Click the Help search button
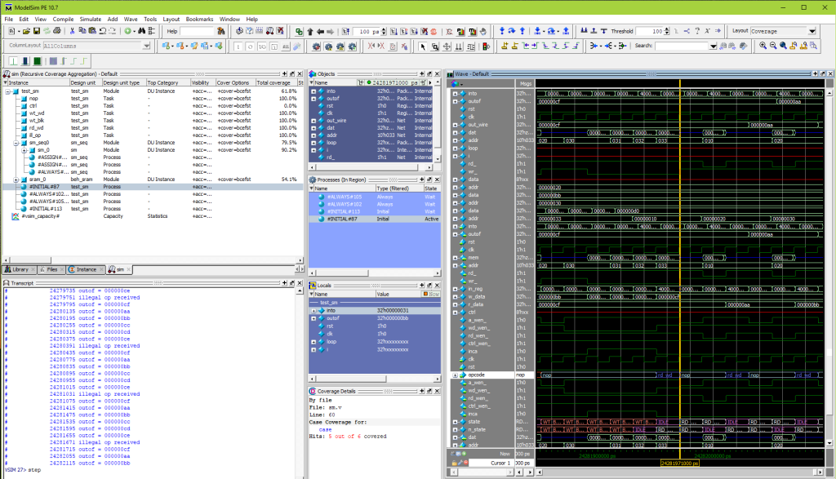The width and height of the screenshot is (836, 479). (222, 33)
